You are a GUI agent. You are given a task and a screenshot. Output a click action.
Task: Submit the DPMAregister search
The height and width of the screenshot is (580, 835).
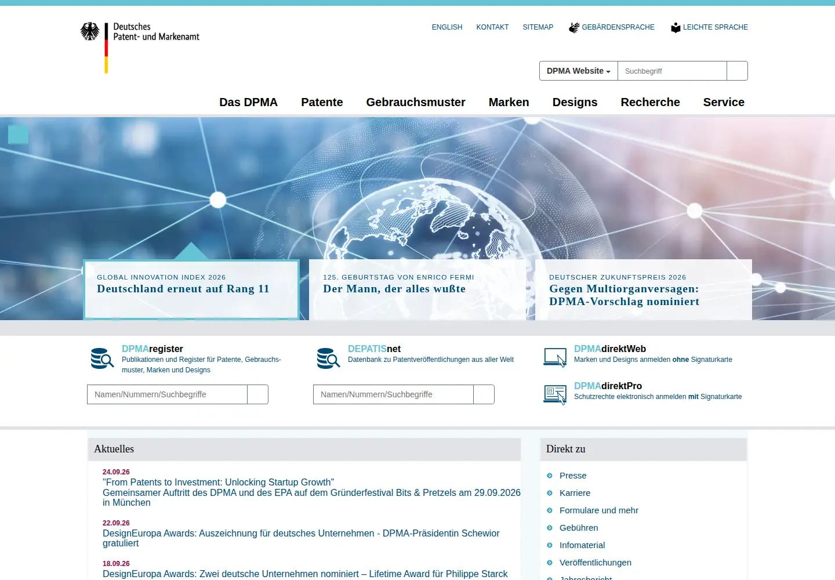[x=257, y=394]
